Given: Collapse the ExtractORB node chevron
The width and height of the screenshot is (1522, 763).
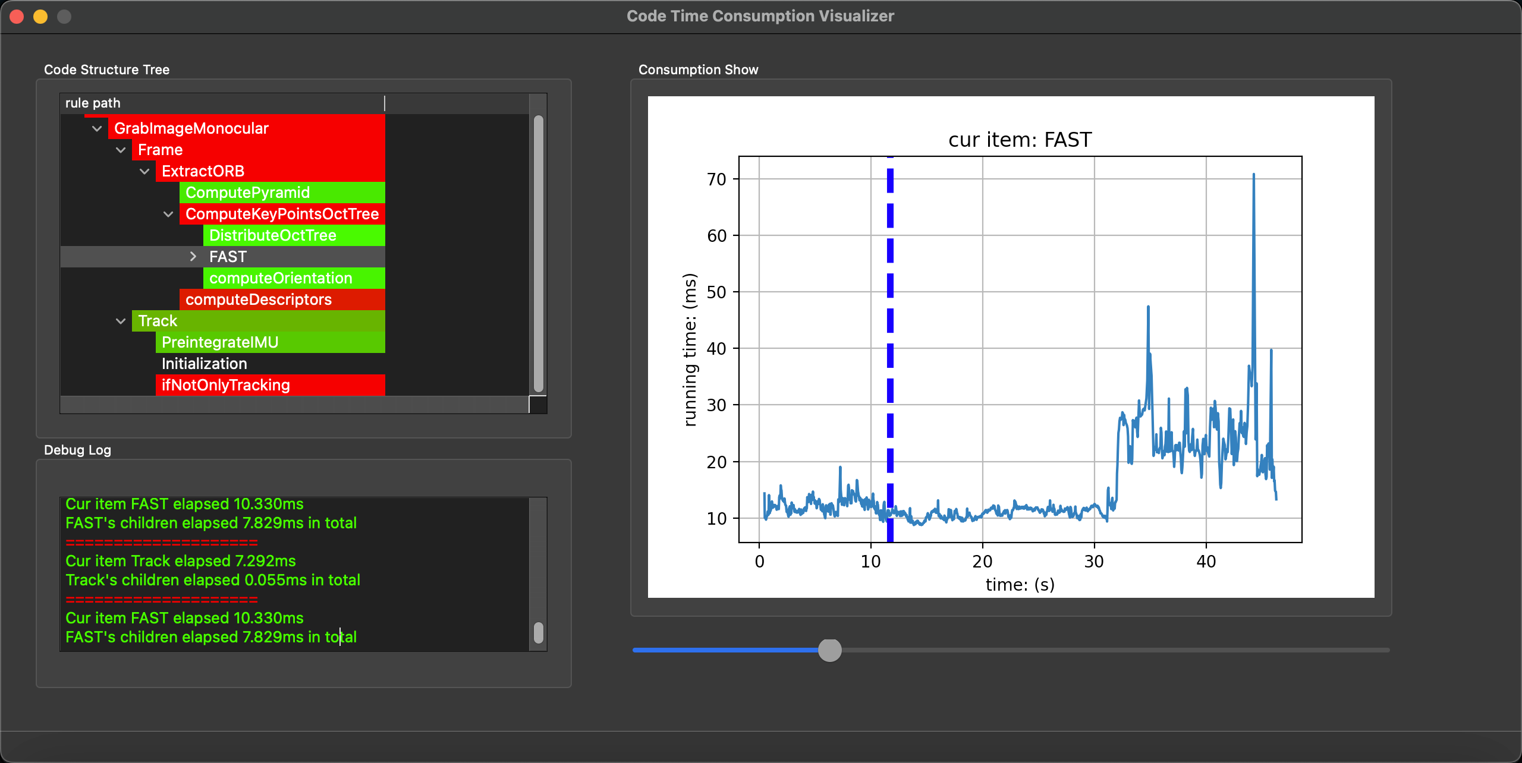Looking at the screenshot, I should click(144, 171).
